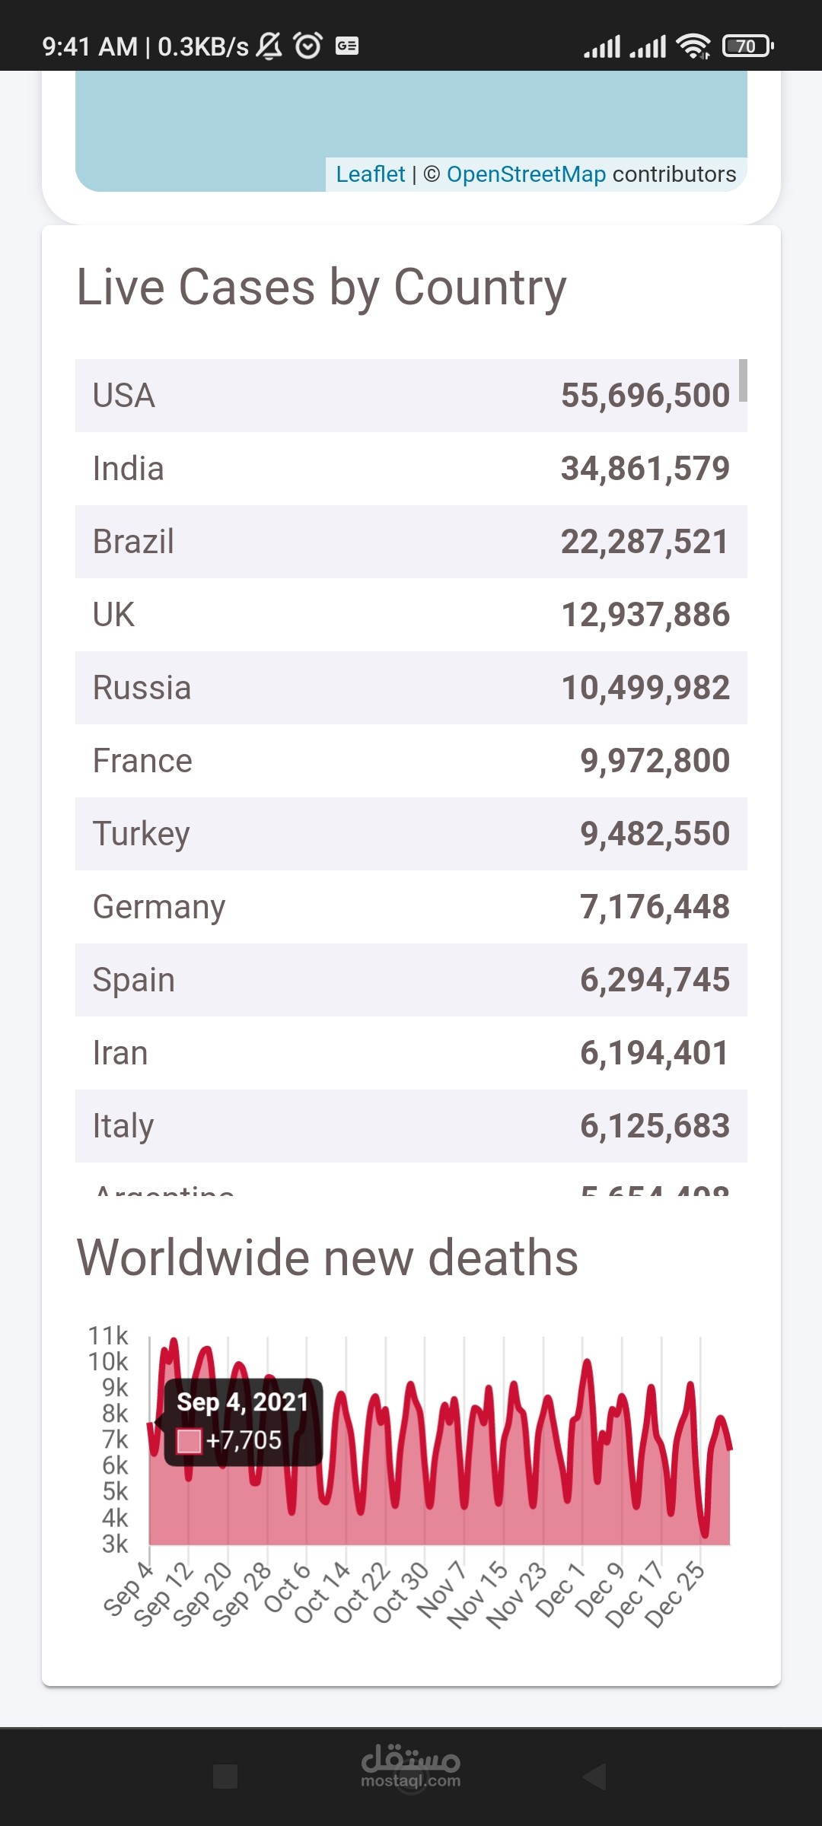Tap the blue map area
The image size is (822, 1826).
tap(411, 114)
